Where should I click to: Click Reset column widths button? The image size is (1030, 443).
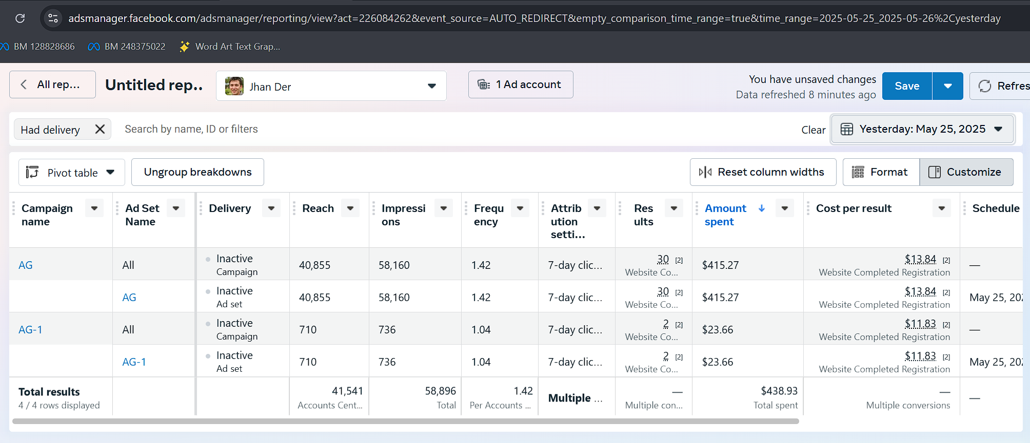763,172
